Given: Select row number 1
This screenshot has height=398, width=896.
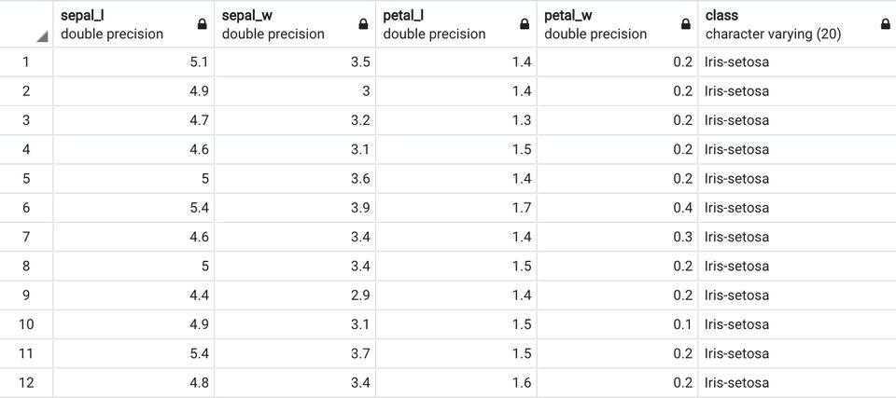Looking at the screenshot, I should (x=26, y=62).
